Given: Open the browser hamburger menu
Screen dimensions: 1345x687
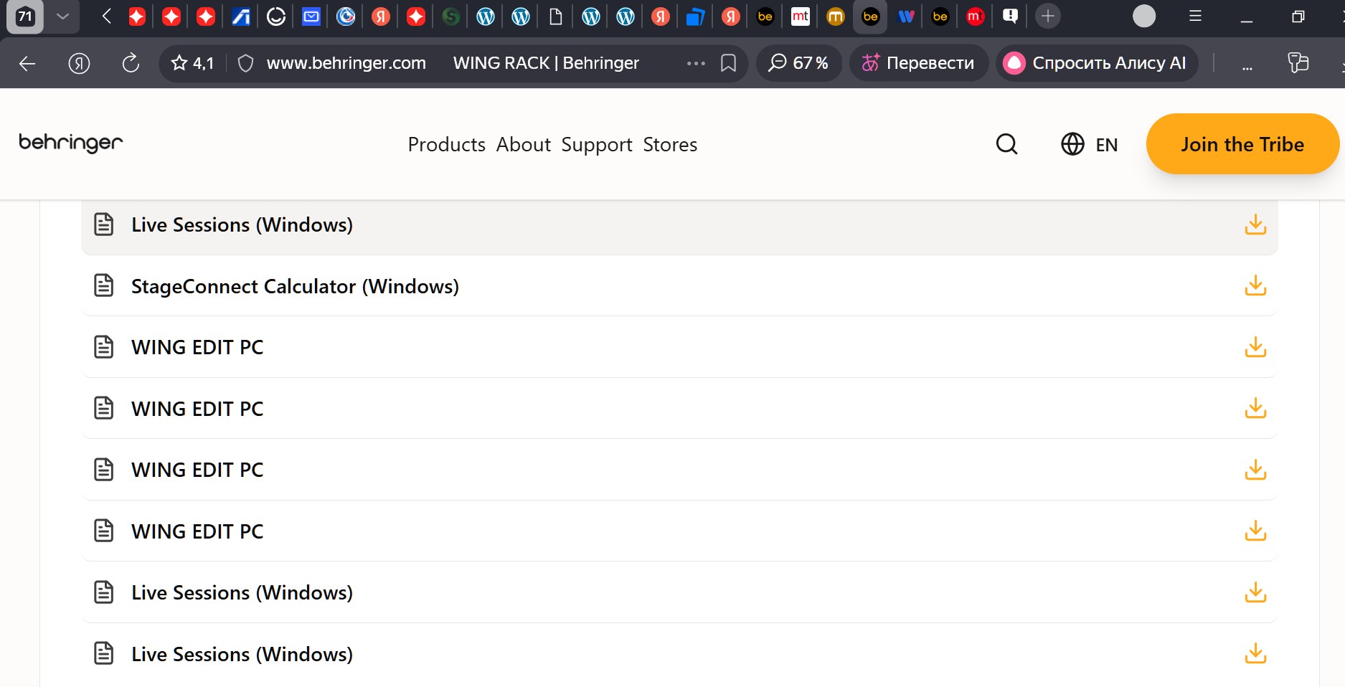Looking at the screenshot, I should (x=1195, y=16).
